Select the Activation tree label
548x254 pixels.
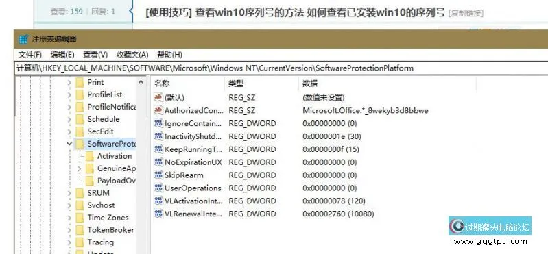pos(115,156)
